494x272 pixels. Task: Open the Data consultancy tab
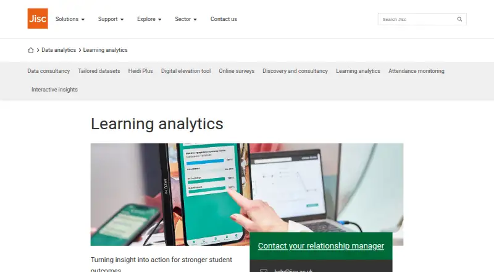pos(49,71)
